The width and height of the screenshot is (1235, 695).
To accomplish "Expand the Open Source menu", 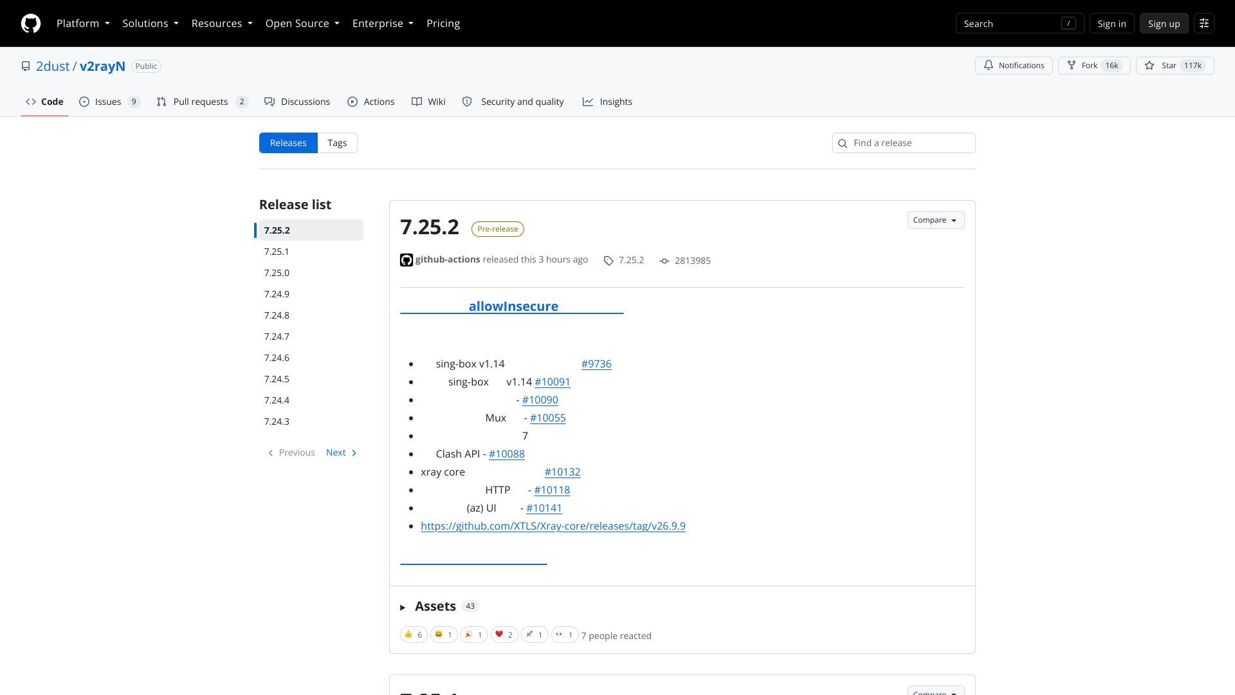I will 302,23.
